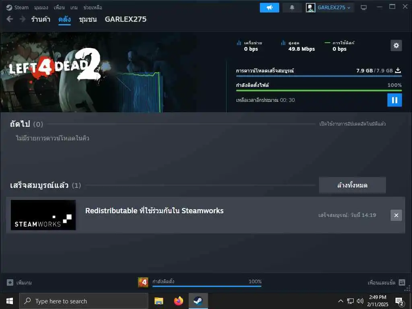Click the green file install progress bar

319,91
